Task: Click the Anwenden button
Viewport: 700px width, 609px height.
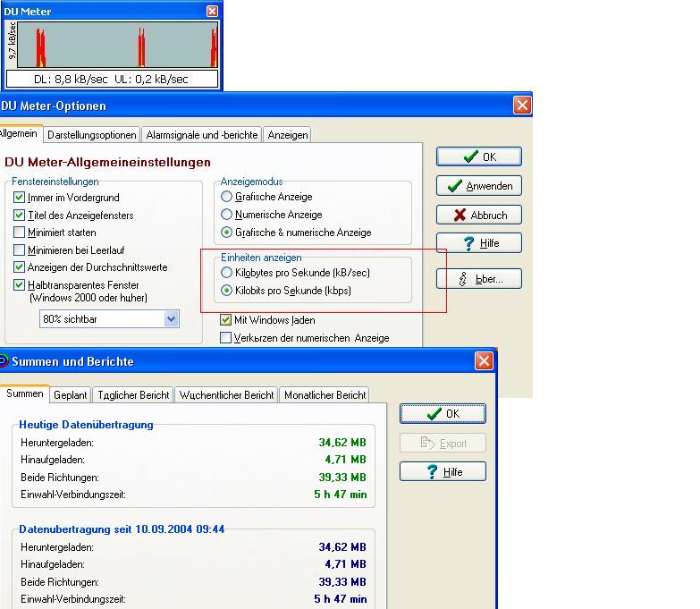Action: (479, 186)
